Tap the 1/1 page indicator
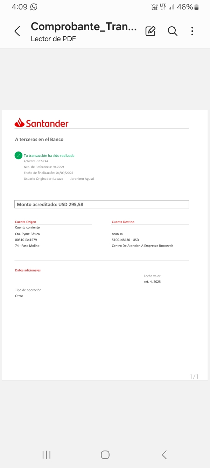The height and width of the screenshot is (468, 210). click(x=194, y=376)
